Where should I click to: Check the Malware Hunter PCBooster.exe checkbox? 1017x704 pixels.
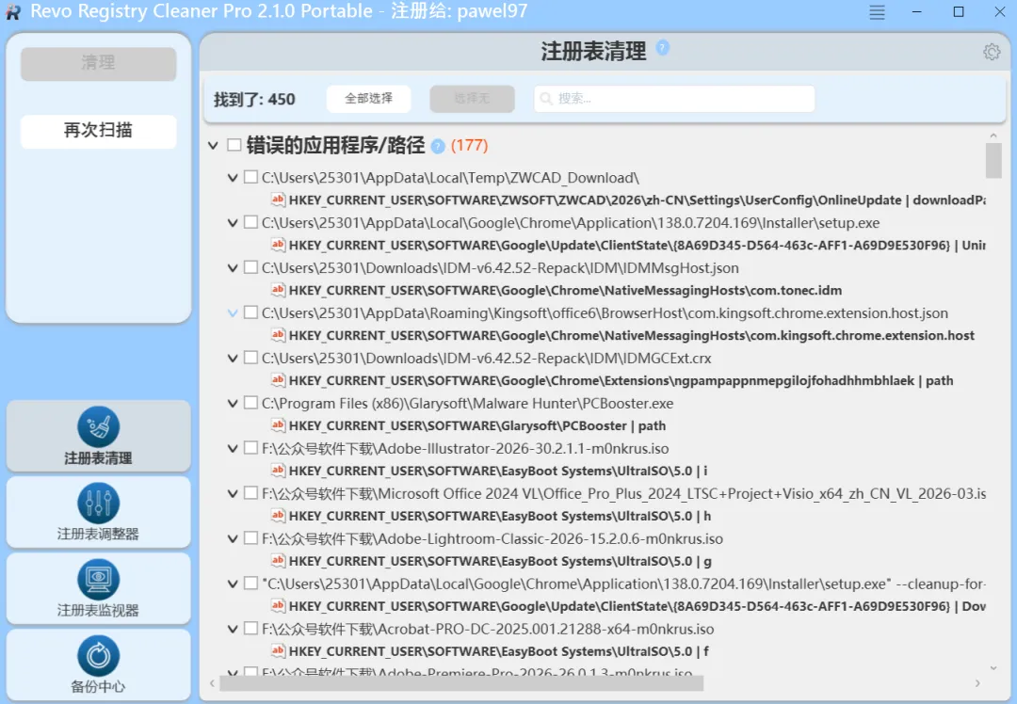251,403
